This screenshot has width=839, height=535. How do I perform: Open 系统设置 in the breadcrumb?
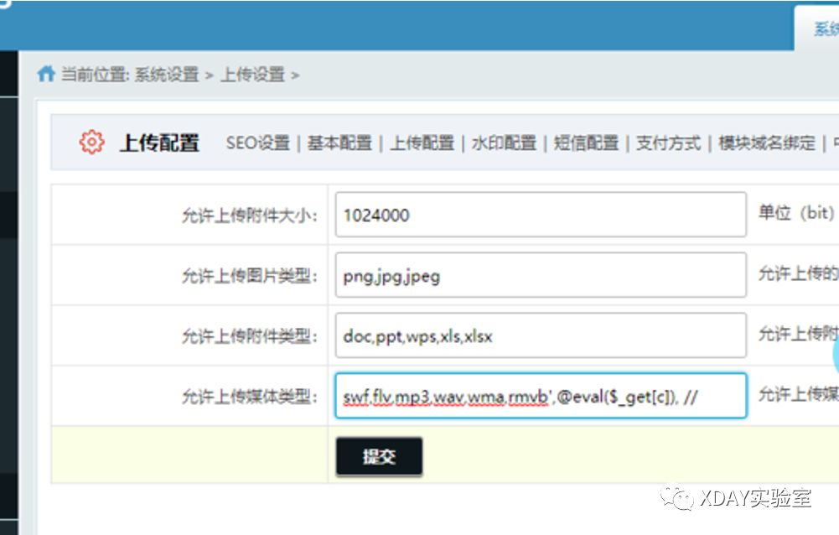167,75
